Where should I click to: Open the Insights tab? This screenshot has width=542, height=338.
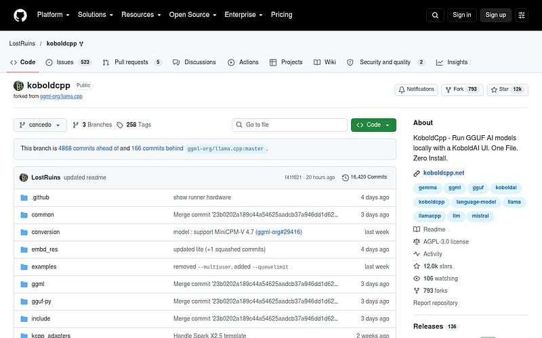coord(452,62)
